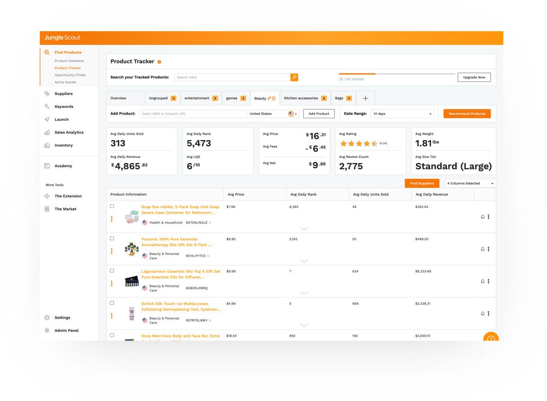Check the Dove Men+Care product checkbox
The height and width of the screenshot is (401, 547).
112,335
